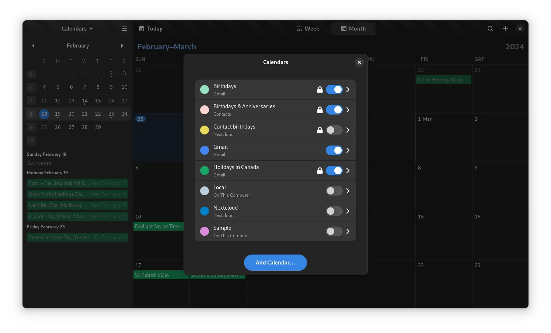Image resolution: width=551 pixels, height=333 pixels.
Task: Go to previous month with left arrow
Action: [x=33, y=46]
